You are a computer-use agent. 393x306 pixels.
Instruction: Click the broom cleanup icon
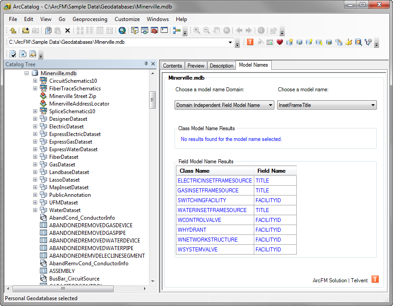(x=349, y=42)
